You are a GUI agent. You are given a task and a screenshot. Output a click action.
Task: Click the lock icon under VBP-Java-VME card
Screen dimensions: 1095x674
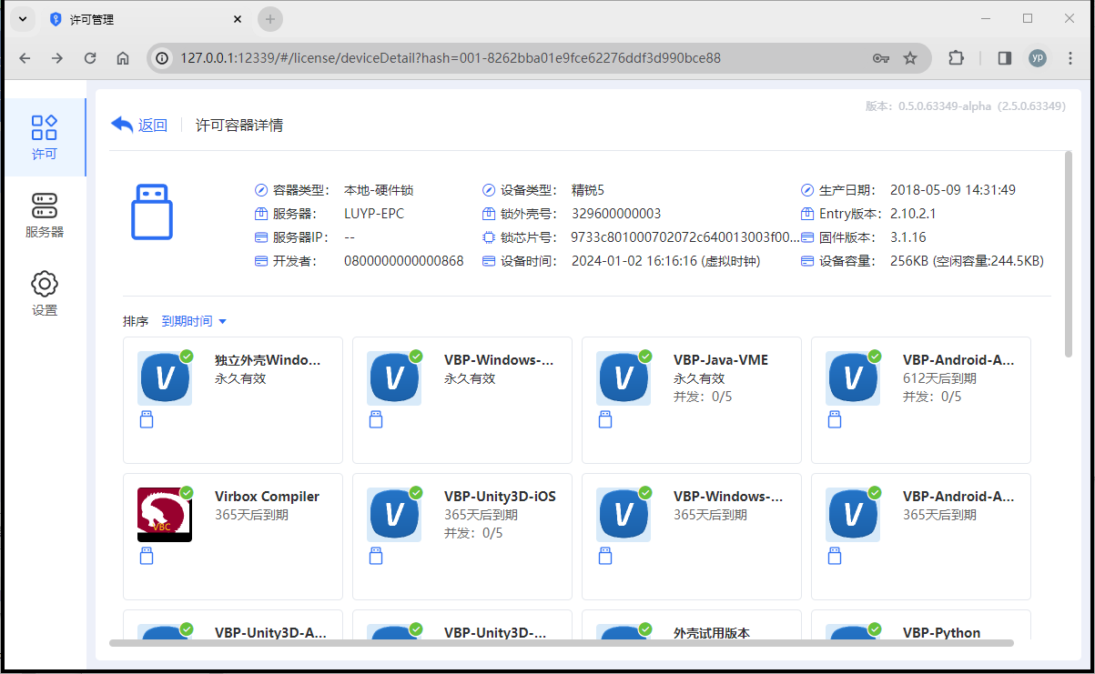605,419
